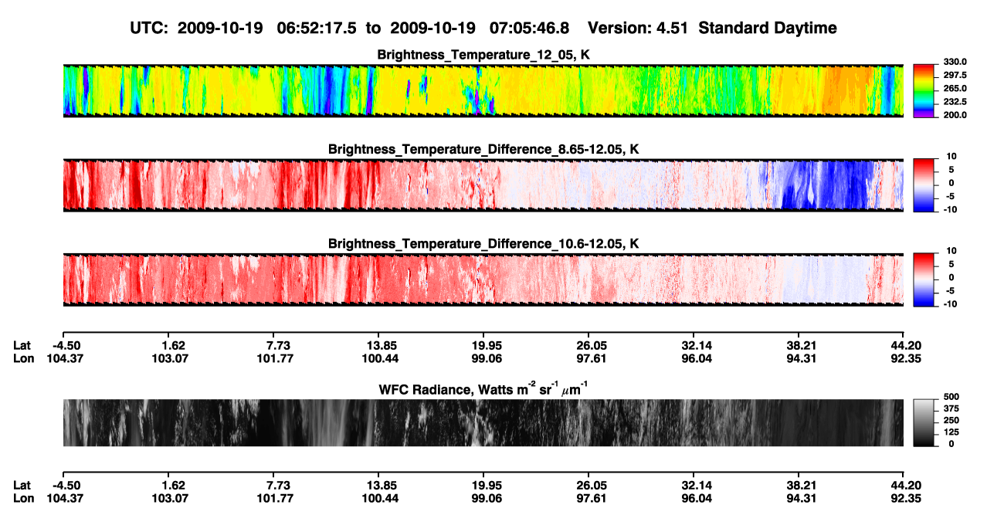Click the upper axis latitude value 26.05
Image resolution: width=1004 pixels, height=515 pixels.
[x=588, y=346]
